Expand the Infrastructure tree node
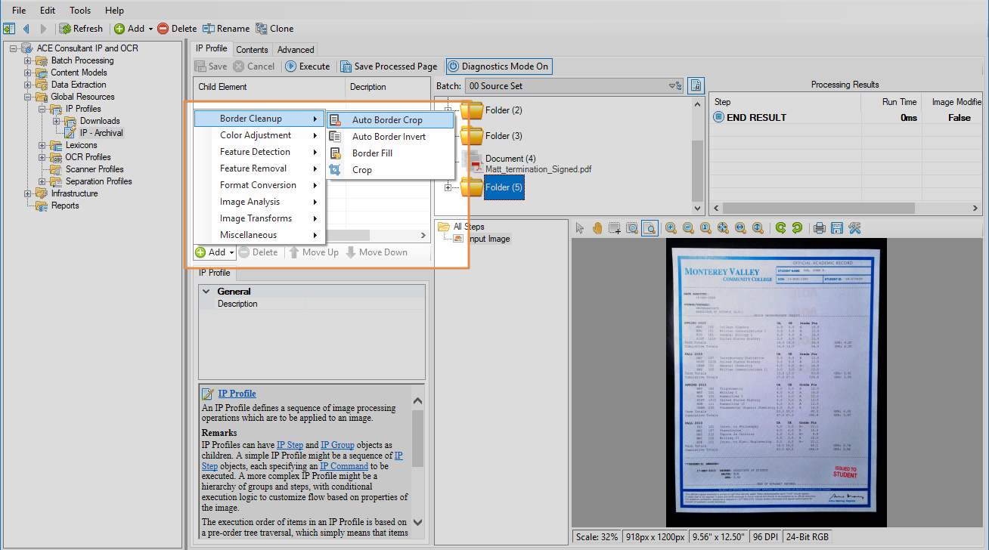Viewport: 989px width, 550px height. point(28,193)
